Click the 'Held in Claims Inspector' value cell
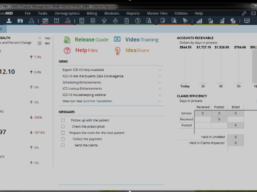The width and height of the screenshot is (257, 192). tap(235, 143)
